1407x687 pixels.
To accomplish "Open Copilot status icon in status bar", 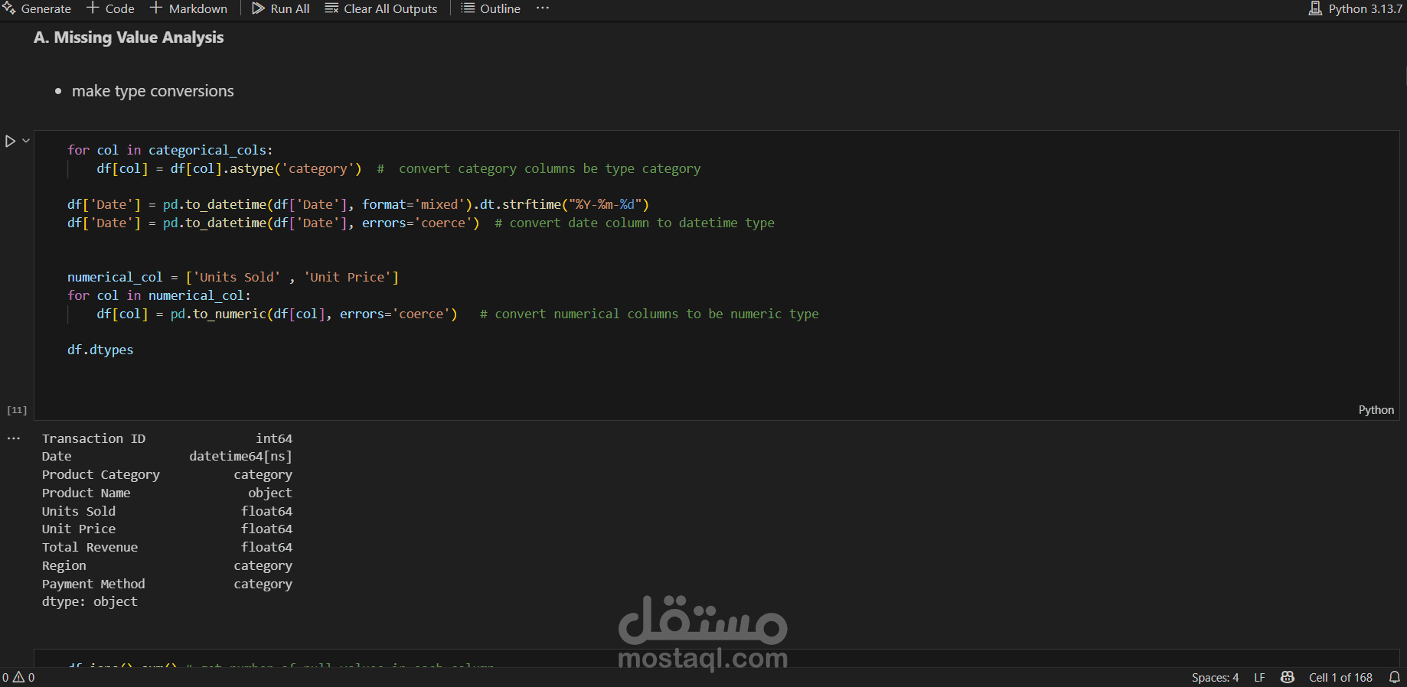I will [x=1288, y=677].
